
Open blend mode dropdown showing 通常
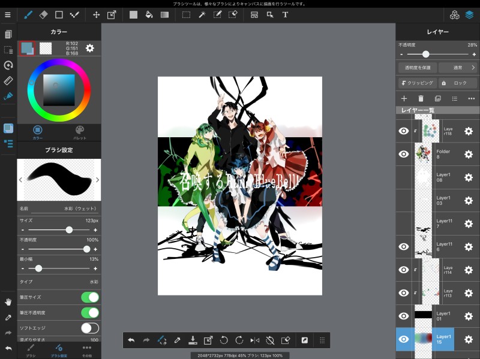pyautogui.click(x=458, y=68)
